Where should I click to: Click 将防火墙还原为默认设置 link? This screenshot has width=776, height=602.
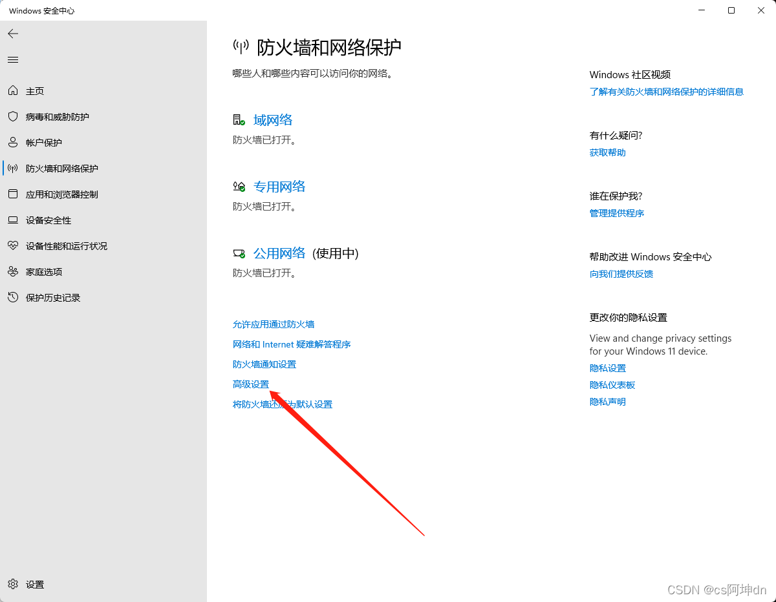click(x=283, y=404)
